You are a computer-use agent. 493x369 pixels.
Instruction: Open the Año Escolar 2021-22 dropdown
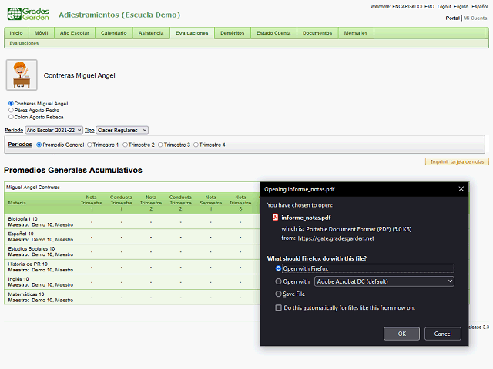pyautogui.click(x=54, y=131)
